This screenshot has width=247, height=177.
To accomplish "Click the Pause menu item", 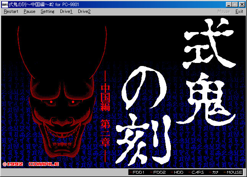I will pyautogui.click(x=29, y=11).
